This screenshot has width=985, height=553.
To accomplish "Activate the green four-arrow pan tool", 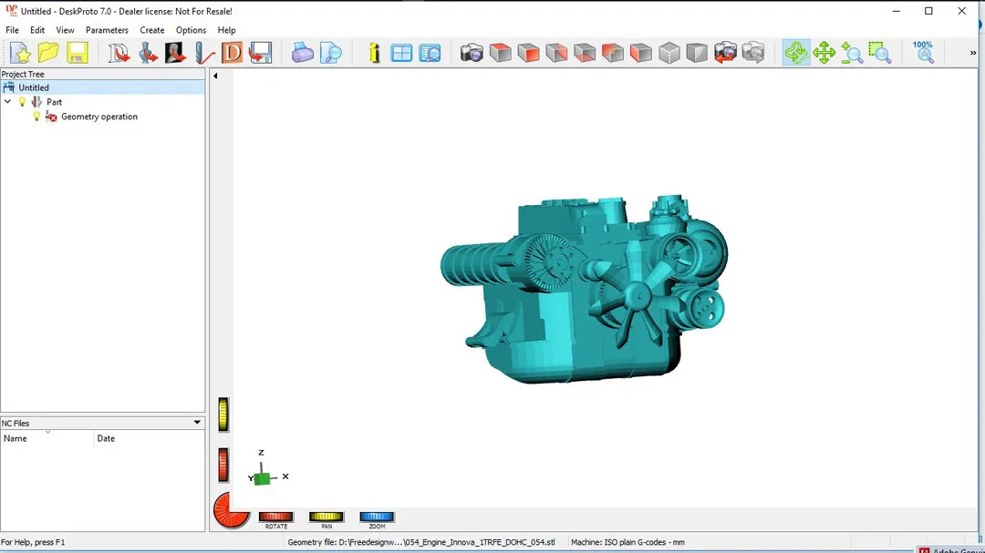I will pos(824,53).
